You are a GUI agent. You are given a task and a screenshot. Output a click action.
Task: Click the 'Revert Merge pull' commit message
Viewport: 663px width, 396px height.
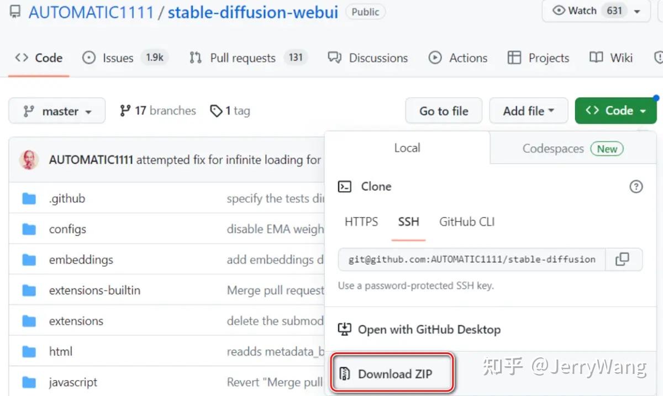click(275, 382)
